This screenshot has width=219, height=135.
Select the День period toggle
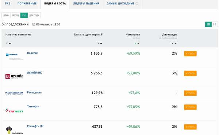[x=6, y=15]
